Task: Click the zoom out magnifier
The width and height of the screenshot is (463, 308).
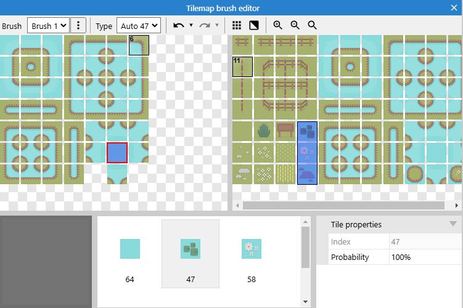Action: pos(295,25)
